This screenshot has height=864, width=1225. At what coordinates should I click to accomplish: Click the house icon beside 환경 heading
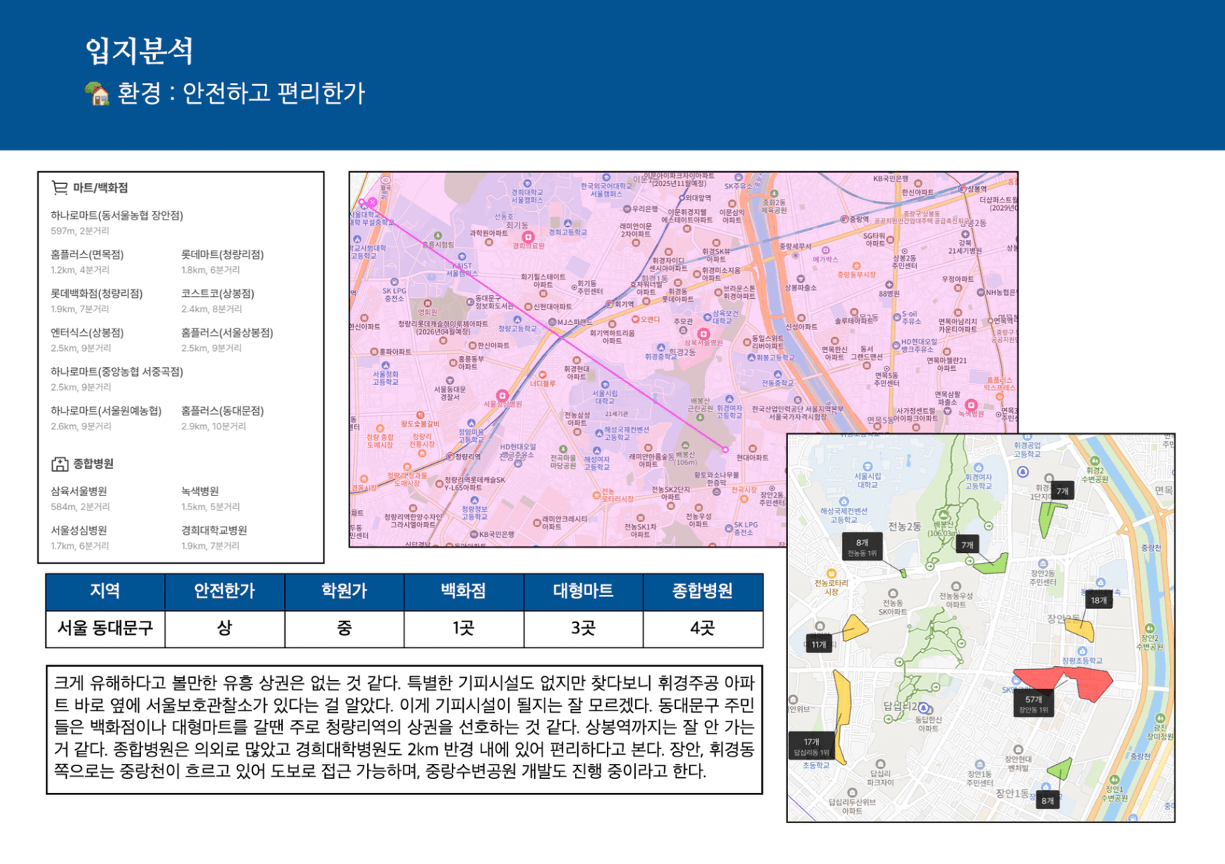tap(96, 93)
